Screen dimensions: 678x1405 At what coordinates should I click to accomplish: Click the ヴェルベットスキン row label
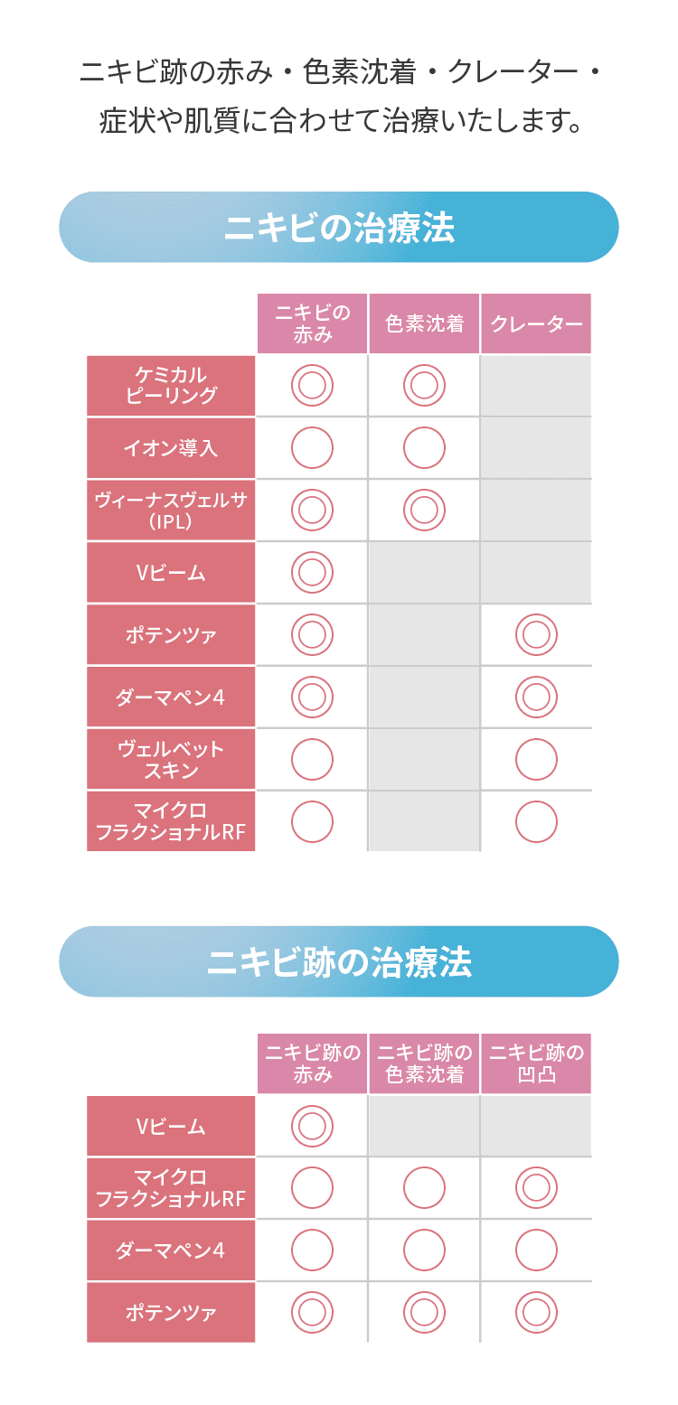171,759
